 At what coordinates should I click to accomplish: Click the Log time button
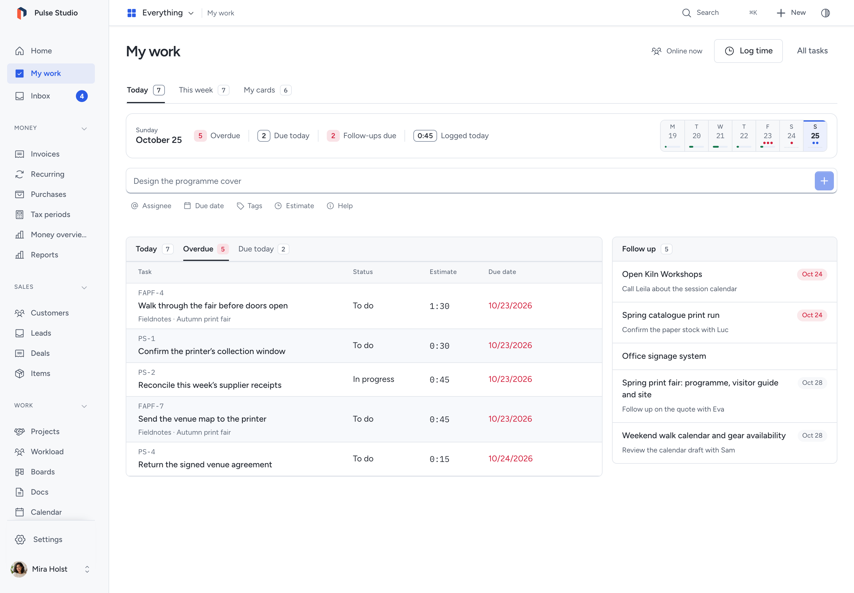(748, 51)
